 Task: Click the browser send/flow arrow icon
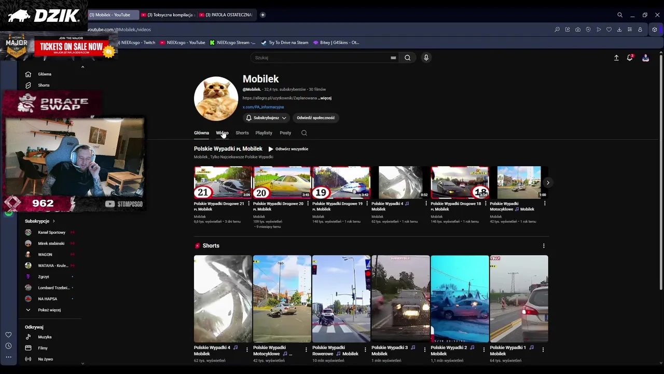coord(599,30)
